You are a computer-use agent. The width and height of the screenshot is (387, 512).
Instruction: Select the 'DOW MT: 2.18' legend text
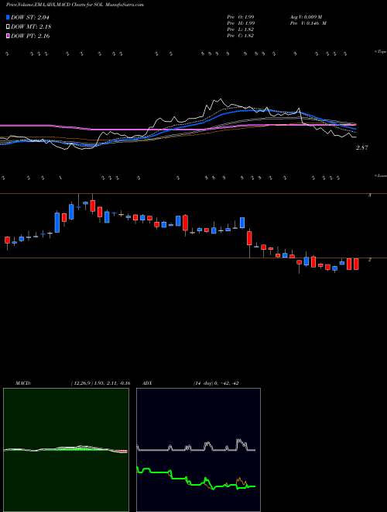[x=31, y=27]
